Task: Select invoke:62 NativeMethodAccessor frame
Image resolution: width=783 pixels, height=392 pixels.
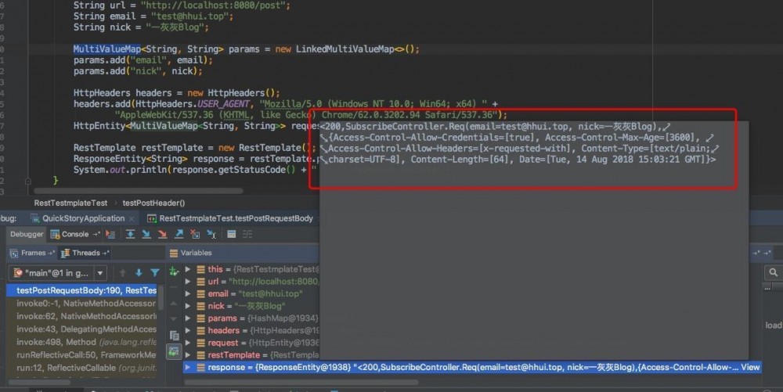Action: point(82,316)
